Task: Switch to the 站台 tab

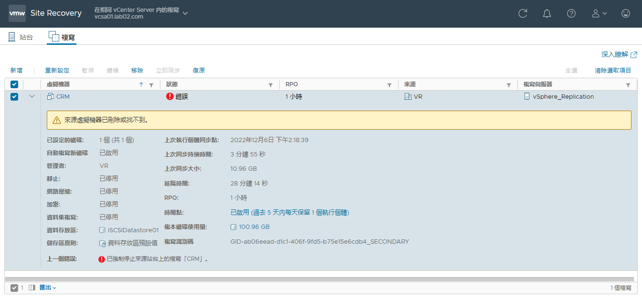Action: coord(21,37)
